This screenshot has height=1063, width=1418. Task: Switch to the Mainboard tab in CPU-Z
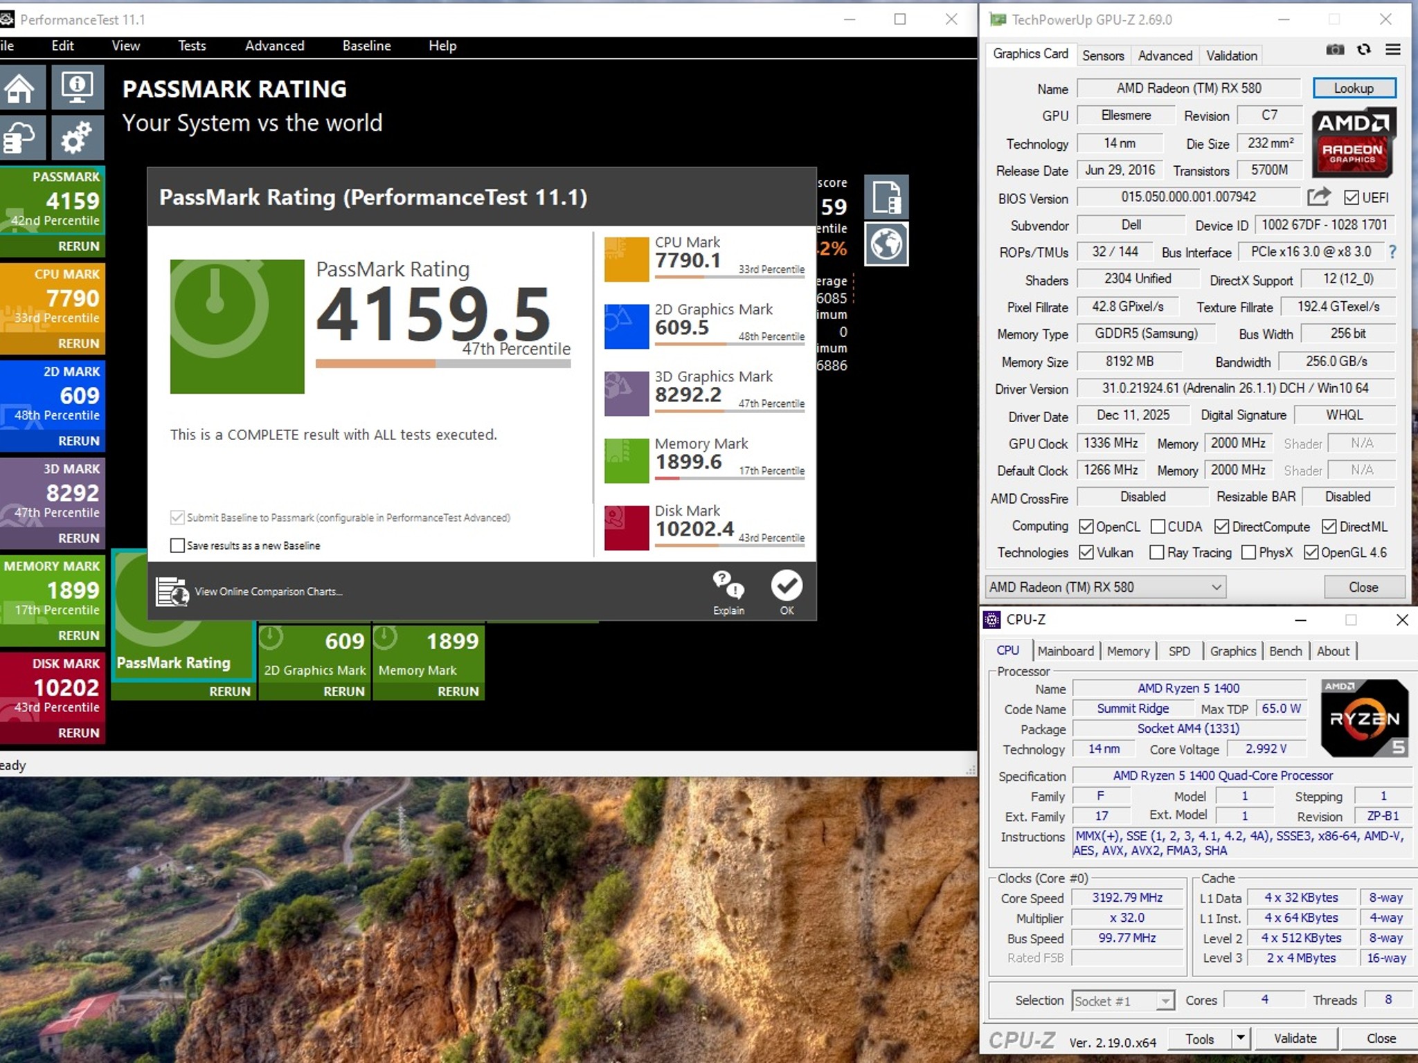1066,651
